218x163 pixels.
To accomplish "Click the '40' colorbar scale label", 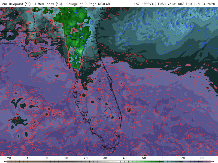I will (x=125, y=158).
